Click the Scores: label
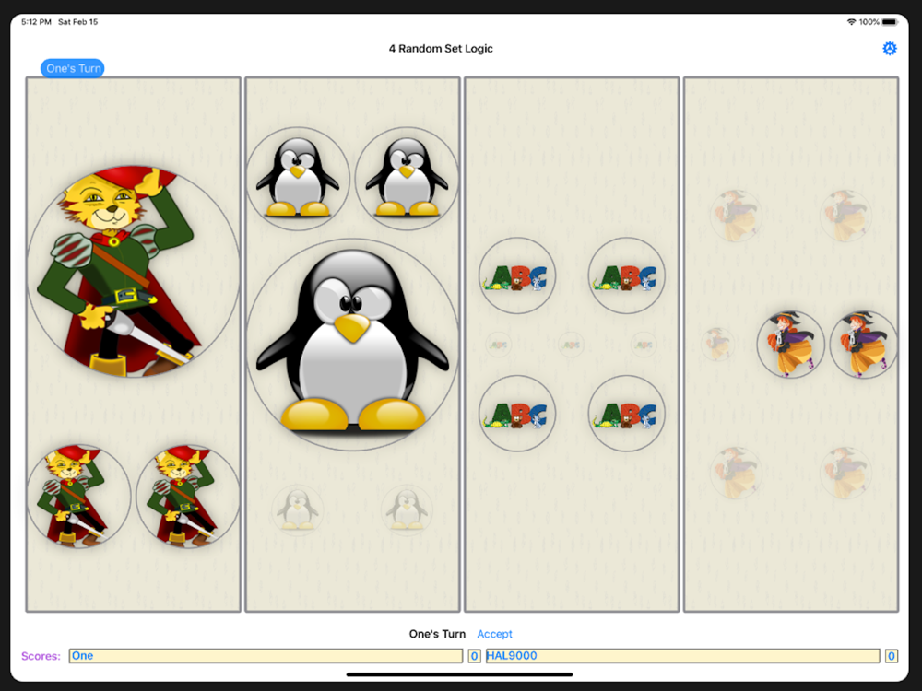Image resolution: width=922 pixels, height=691 pixels. click(41, 656)
